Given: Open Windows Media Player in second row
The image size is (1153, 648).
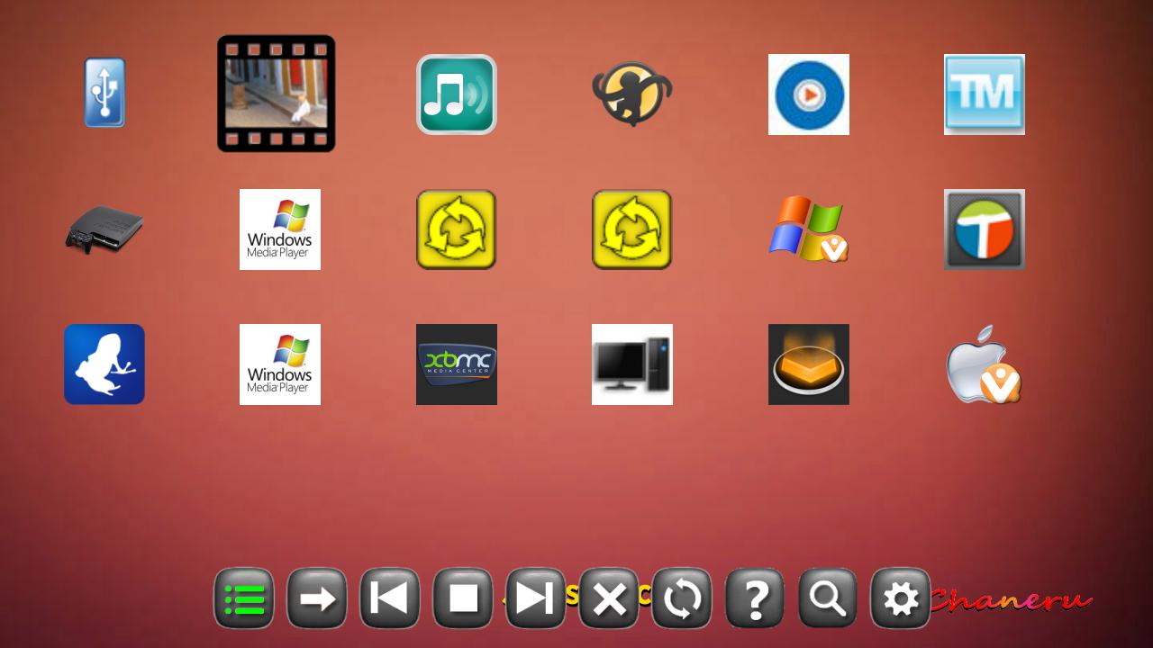Looking at the screenshot, I should click(280, 229).
